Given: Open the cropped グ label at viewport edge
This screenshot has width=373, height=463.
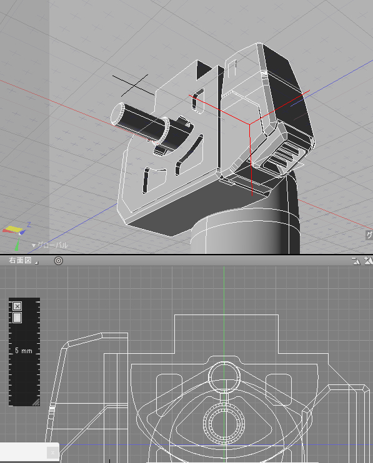Looking at the screenshot, I should pyautogui.click(x=369, y=235).
